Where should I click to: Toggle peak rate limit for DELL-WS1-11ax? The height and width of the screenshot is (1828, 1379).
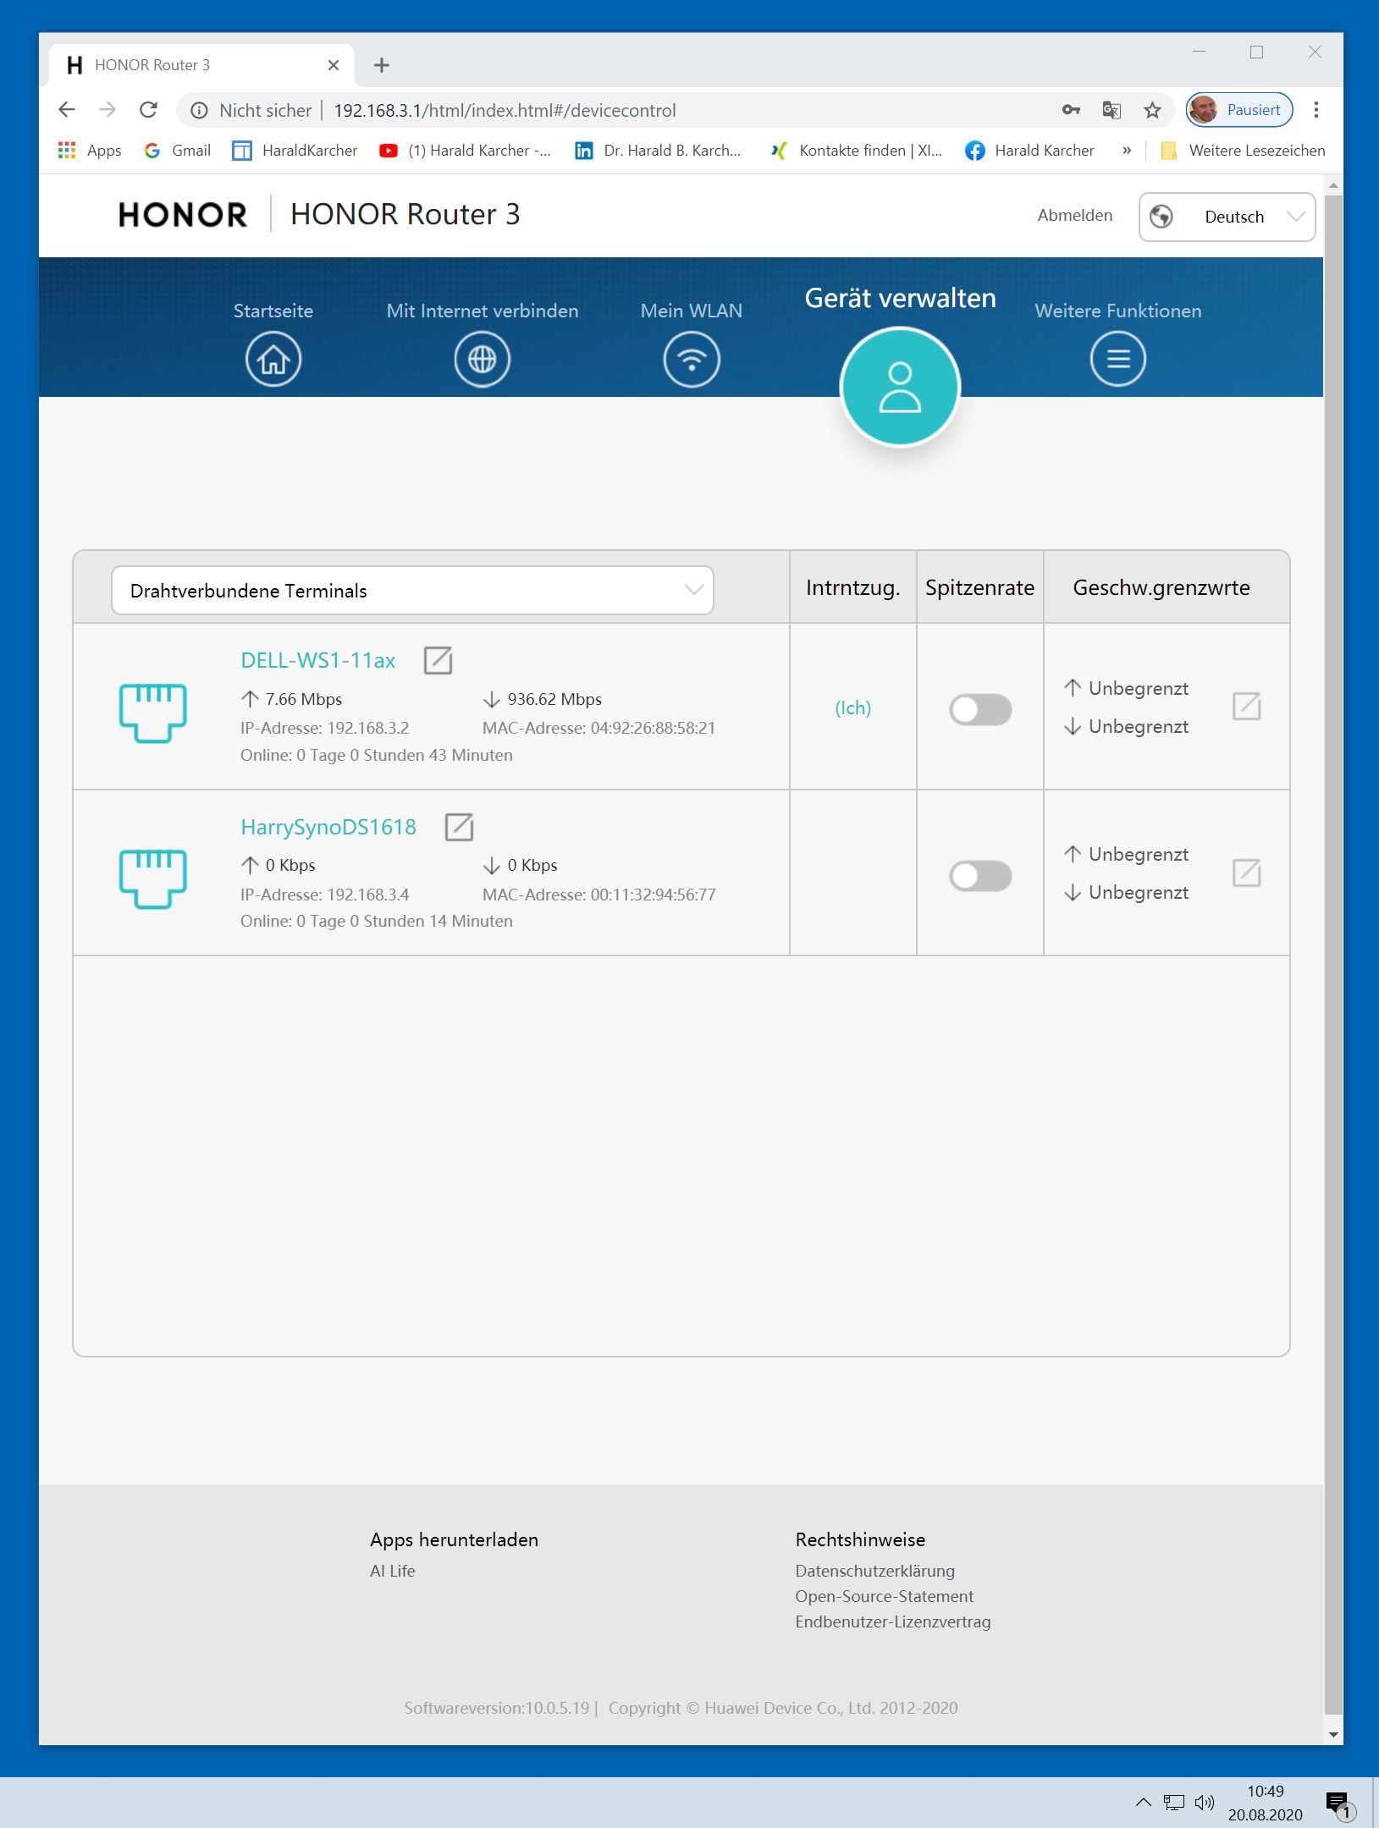pos(980,710)
